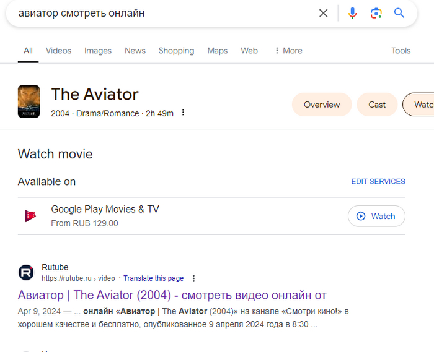The width and height of the screenshot is (434, 352).
Task: Click the Rutube site favicon
Action: point(26,273)
